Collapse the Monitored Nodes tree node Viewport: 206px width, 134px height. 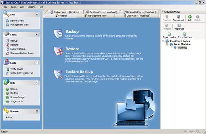(163, 41)
